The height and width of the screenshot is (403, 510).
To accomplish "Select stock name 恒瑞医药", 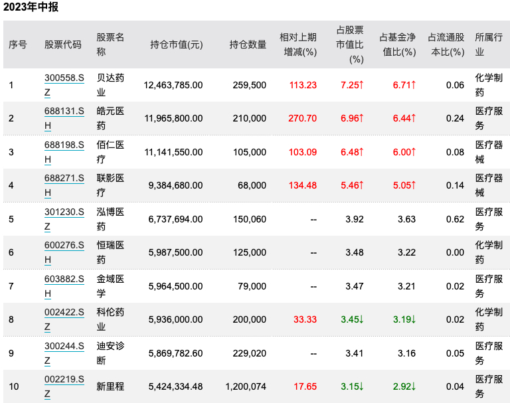I will coord(110,252).
